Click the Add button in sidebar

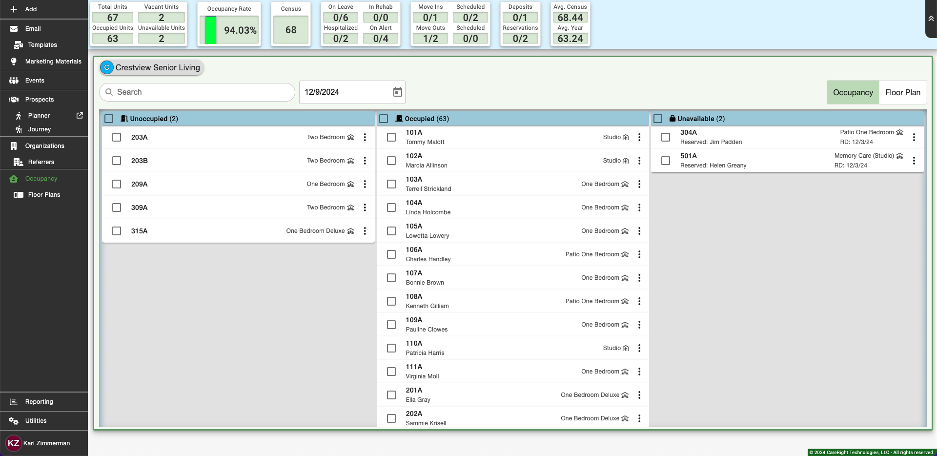click(x=30, y=9)
